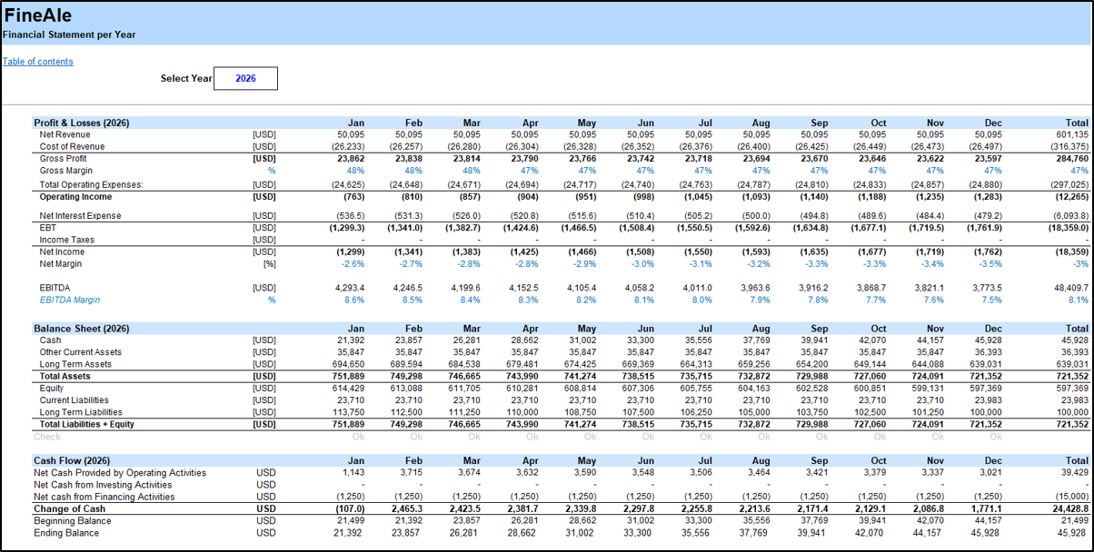Click the FineAle title heading
Screen dimensions: 1094x552
pyautogui.click(x=38, y=15)
